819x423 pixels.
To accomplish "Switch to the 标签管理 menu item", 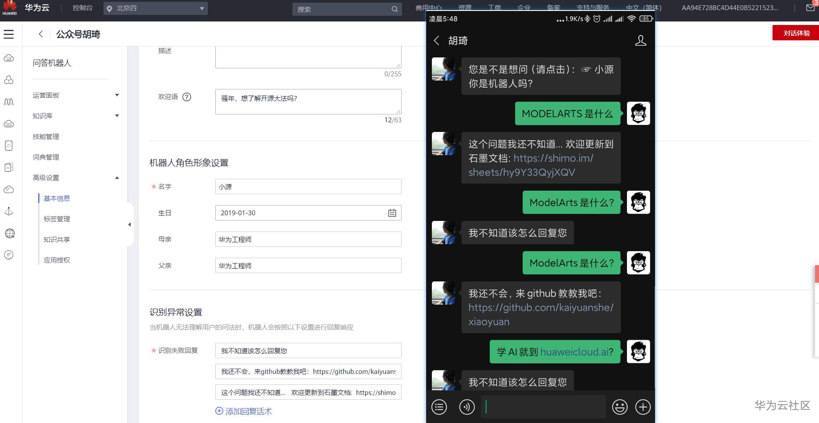I will click(56, 219).
